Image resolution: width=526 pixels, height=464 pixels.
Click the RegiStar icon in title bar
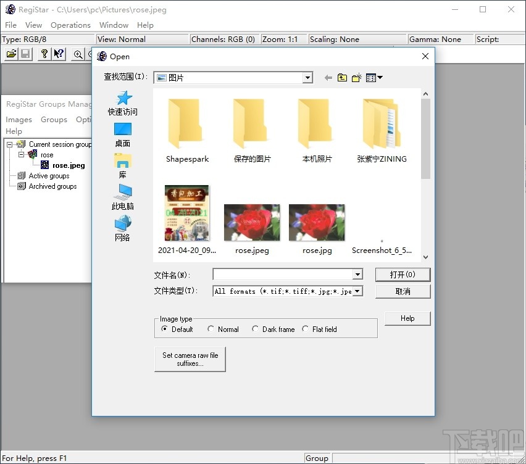pos(10,9)
